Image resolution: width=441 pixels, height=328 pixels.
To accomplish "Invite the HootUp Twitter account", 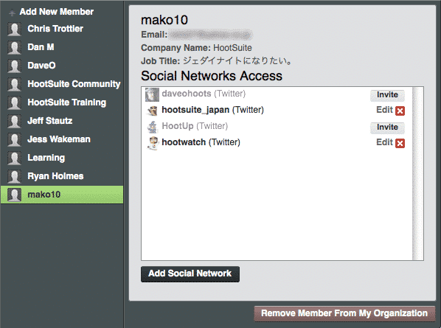I will (387, 128).
